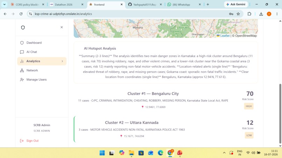The width and height of the screenshot is (282, 158).
Task: Open the Windows Start menu
Action: click(x=102, y=153)
